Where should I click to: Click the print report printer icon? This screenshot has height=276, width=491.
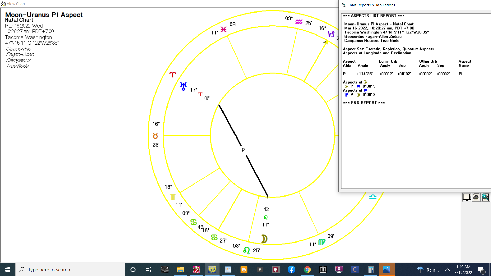point(476,197)
